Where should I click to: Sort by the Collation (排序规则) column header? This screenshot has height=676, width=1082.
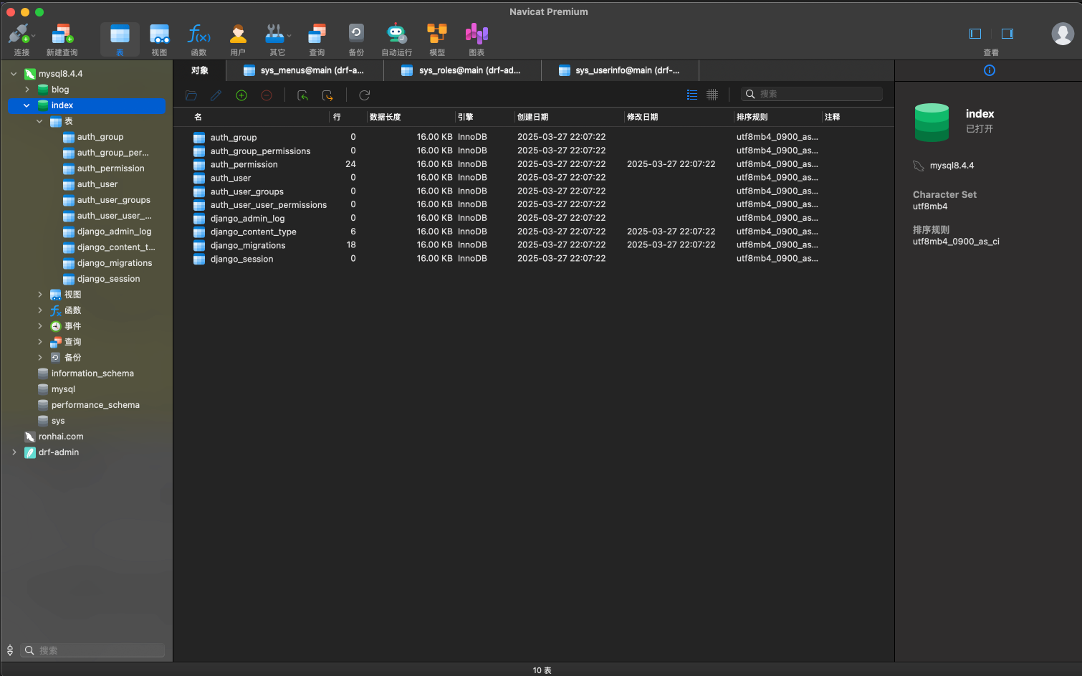point(777,117)
